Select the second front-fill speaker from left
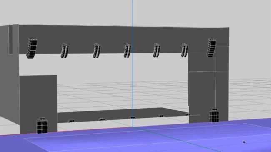Screen dimensions: 271x152 point(102,119)
